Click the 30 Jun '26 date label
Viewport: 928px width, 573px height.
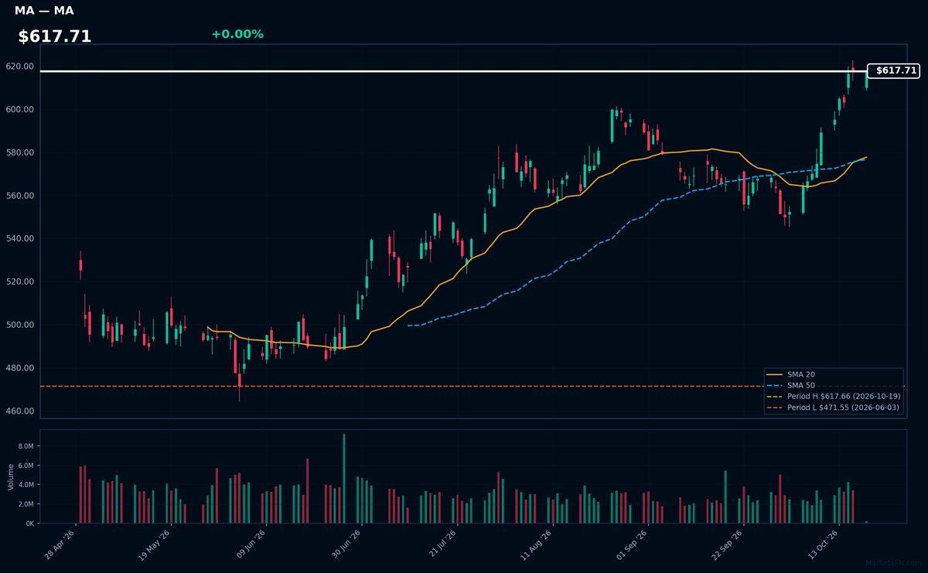pos(345,544)
